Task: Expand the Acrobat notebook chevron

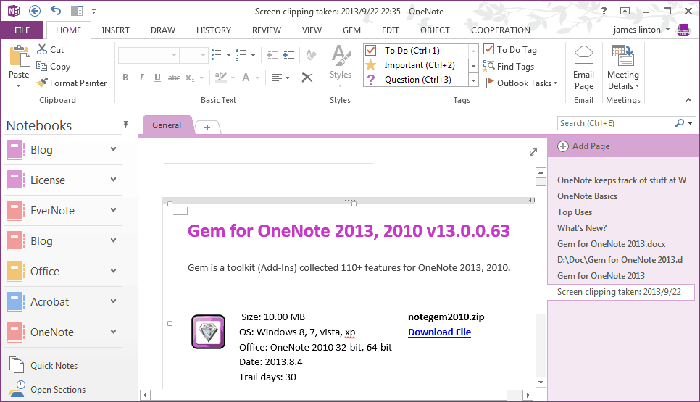Action: (113, 301)
